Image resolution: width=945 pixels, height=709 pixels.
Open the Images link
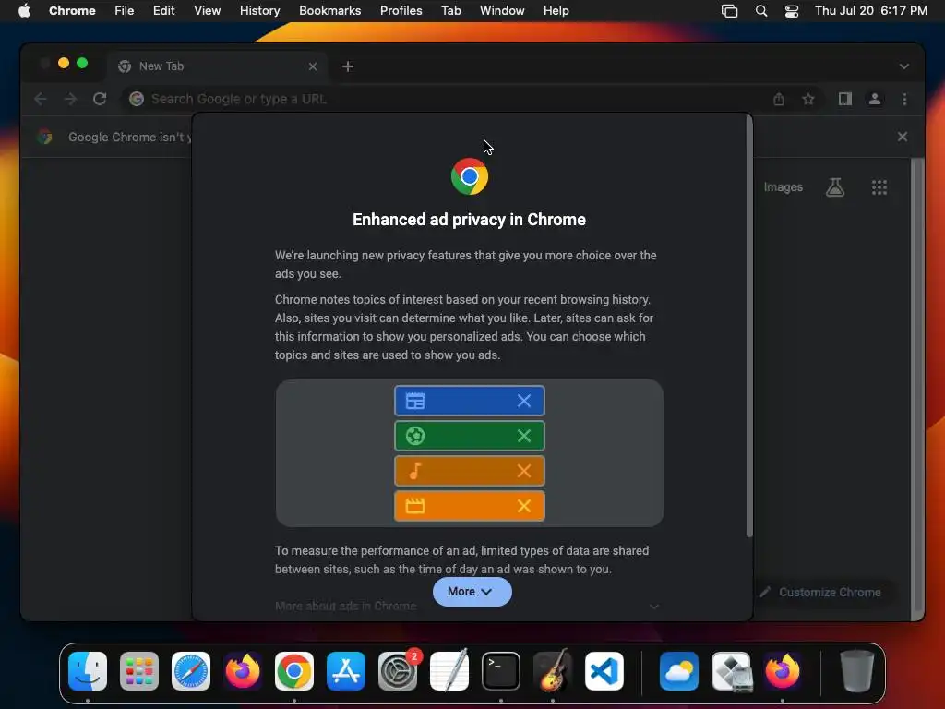coord(783,187)
